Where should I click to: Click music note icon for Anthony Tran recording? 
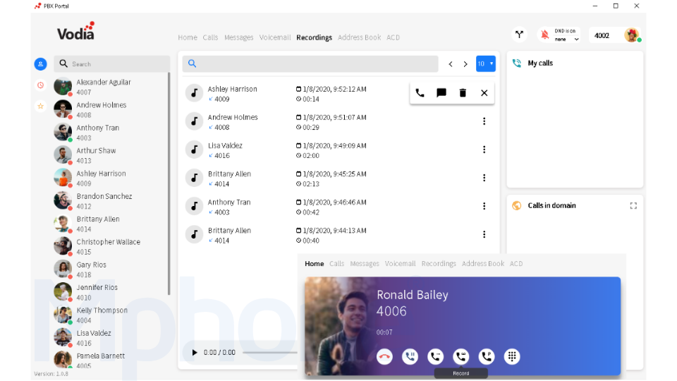[x=195, y=206]
